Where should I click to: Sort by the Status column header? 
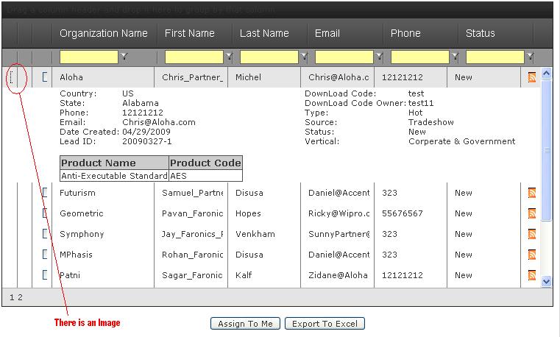pos(480,33)
